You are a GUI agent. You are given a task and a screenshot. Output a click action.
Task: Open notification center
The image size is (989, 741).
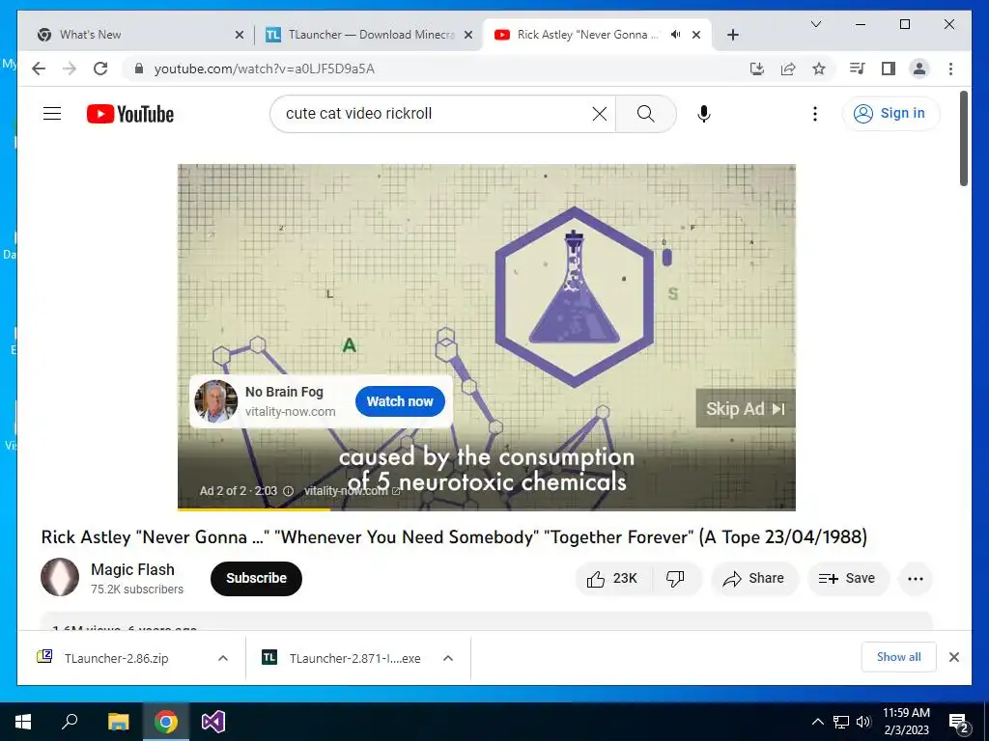pos(959,723)
